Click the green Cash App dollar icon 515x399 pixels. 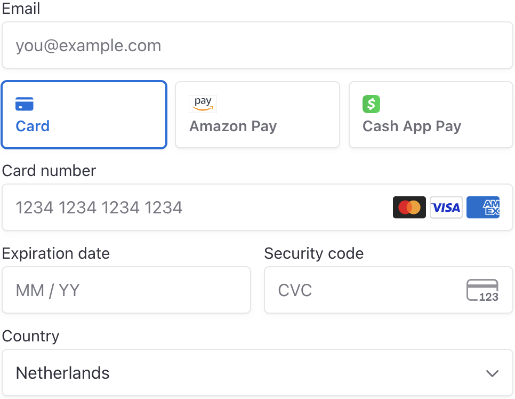coord(372,103)
